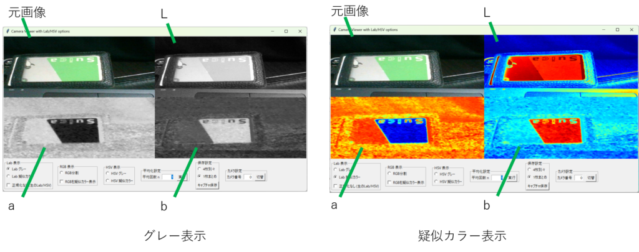Minimize the window showing pseudo-color heatmap images
Viewport: 639px width, 252px height.
click(601, 29)
